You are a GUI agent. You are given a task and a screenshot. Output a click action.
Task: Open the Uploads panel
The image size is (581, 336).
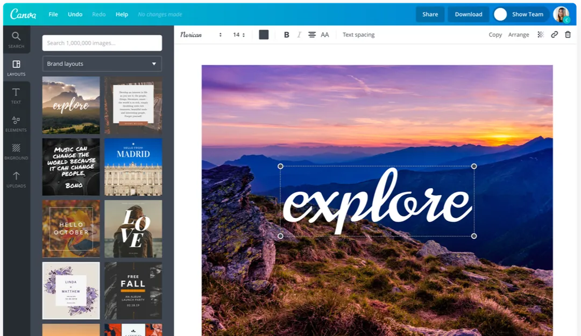click(16, 180)
